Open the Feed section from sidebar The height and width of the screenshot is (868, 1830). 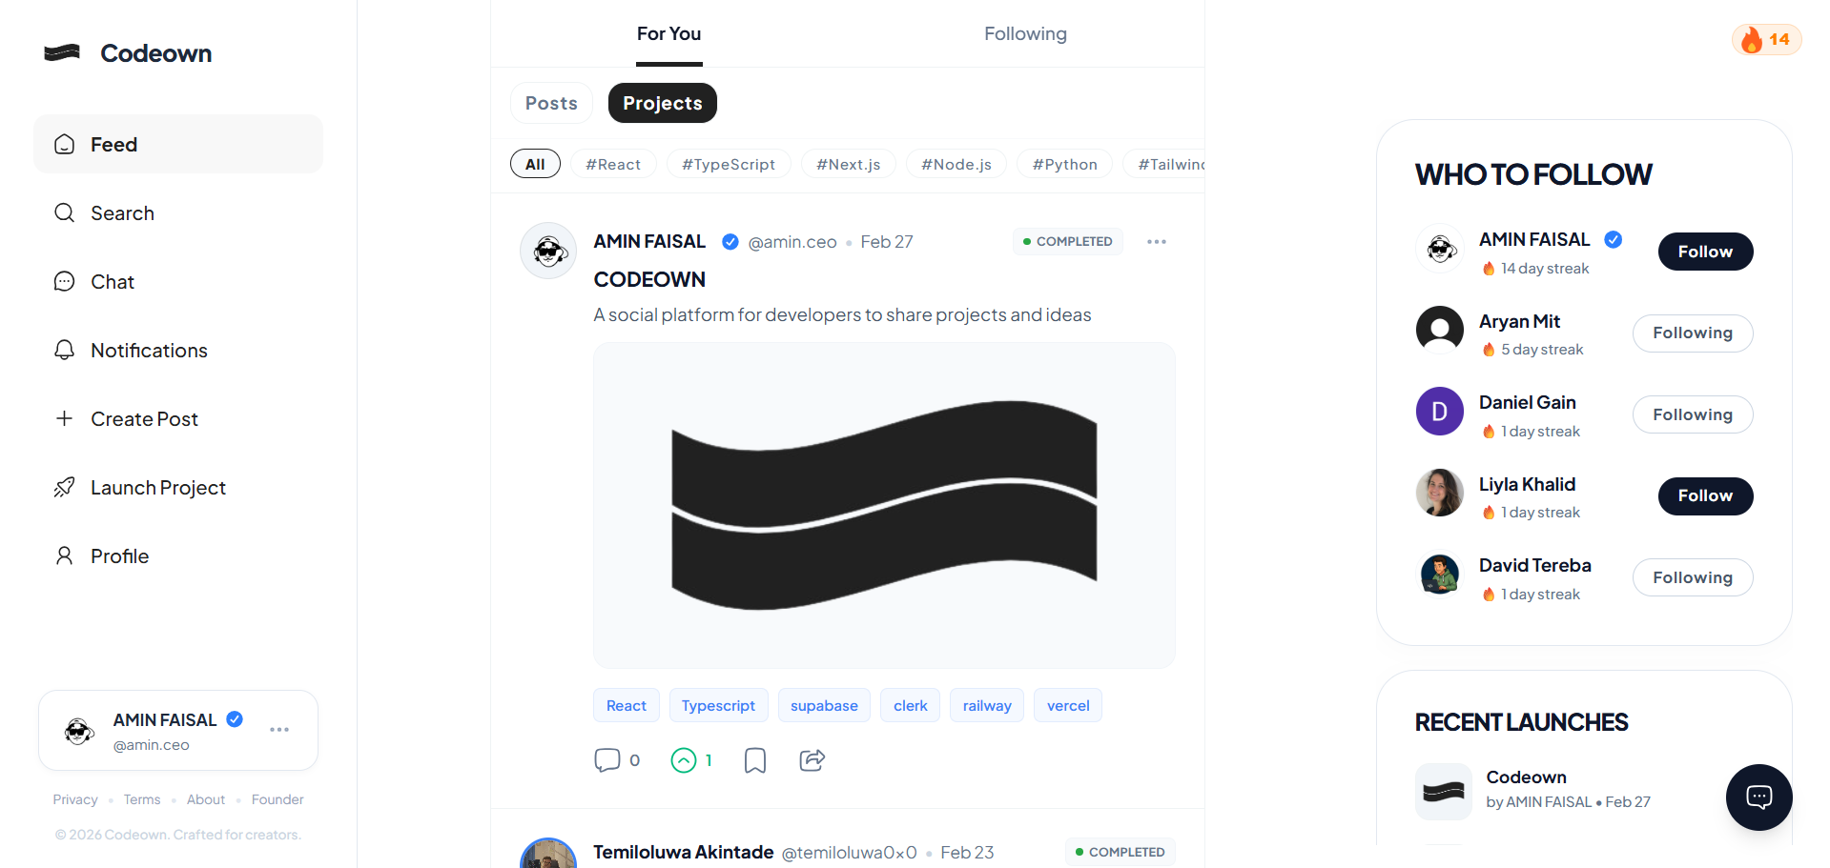tap(113, 144)
